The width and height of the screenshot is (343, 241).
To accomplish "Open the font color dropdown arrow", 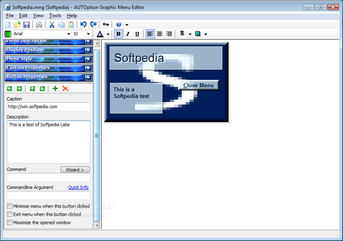I will pos(108,34).
